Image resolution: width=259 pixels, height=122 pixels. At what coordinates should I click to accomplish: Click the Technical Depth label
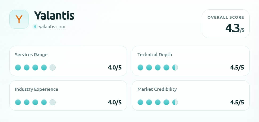click(x=155, y=55)
